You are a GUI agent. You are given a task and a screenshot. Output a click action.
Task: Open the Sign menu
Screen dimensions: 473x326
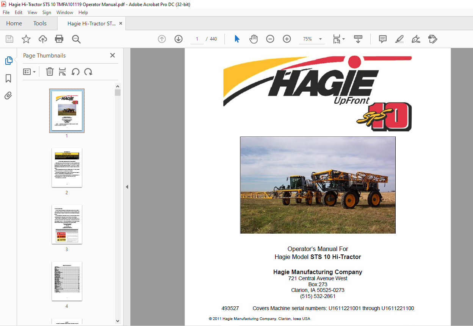47,12
